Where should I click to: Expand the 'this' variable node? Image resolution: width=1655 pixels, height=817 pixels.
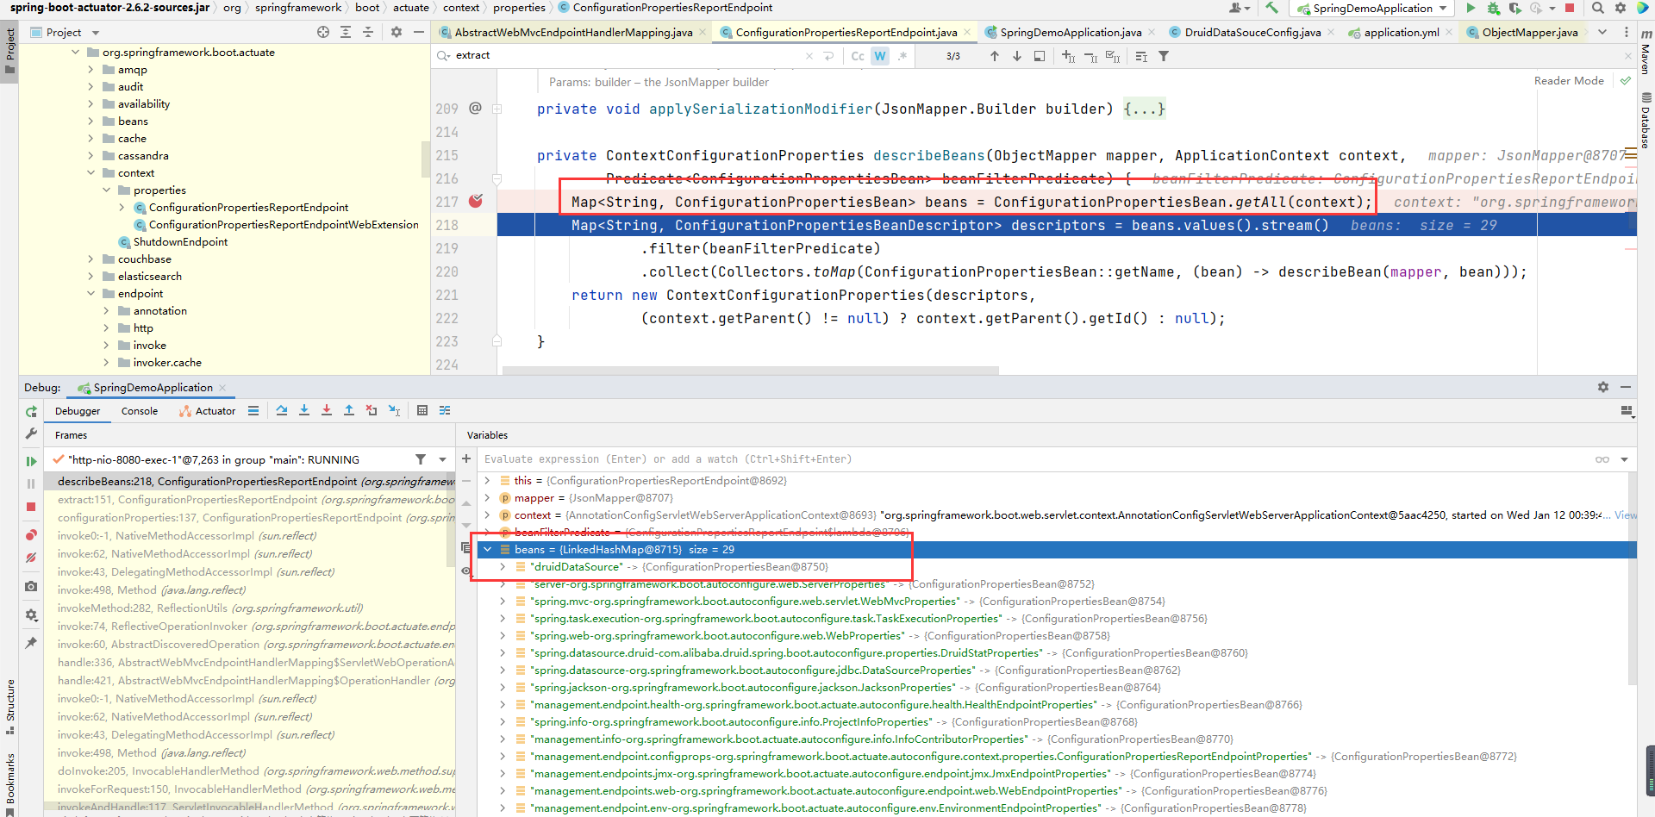488,481
